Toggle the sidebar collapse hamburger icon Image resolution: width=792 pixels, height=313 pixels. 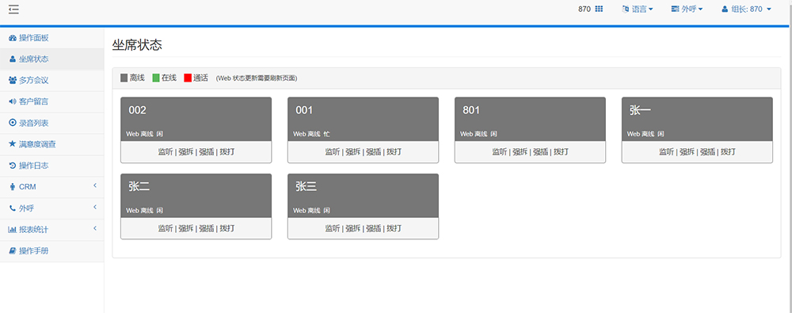point(13,9)
